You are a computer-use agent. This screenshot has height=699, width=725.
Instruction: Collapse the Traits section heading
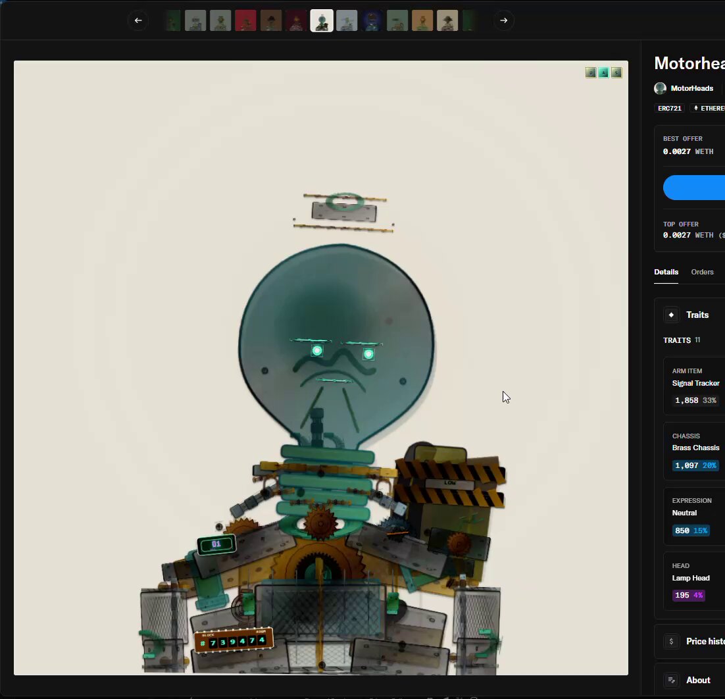[x=697, y=315]
